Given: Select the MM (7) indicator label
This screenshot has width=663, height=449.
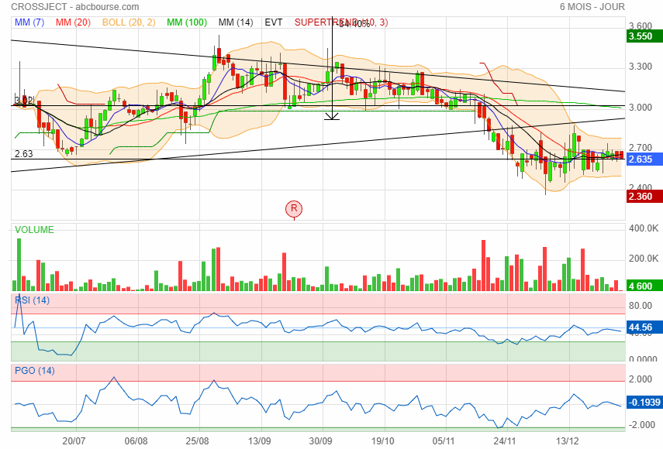Looking at the screenshot, I should pyautogui.click(x=29, y=22).
